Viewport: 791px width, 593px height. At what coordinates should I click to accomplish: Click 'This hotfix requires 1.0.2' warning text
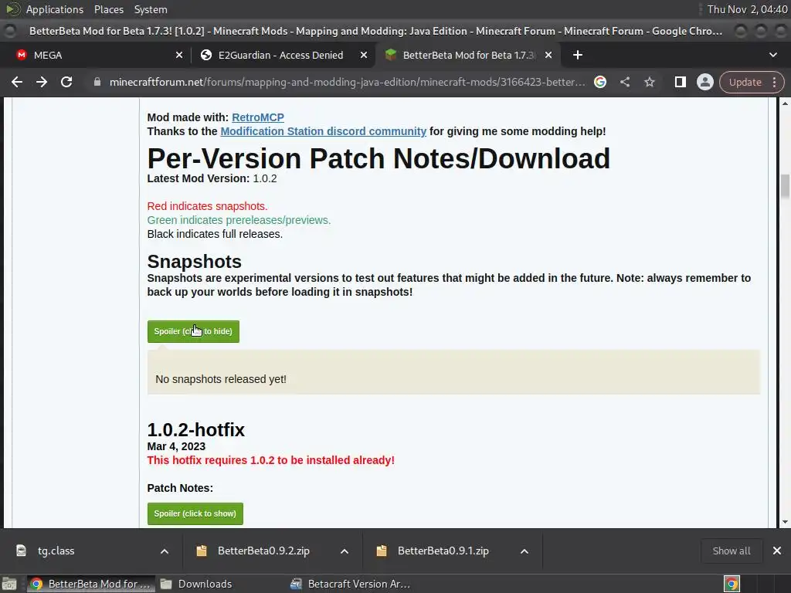click(271, 460)
